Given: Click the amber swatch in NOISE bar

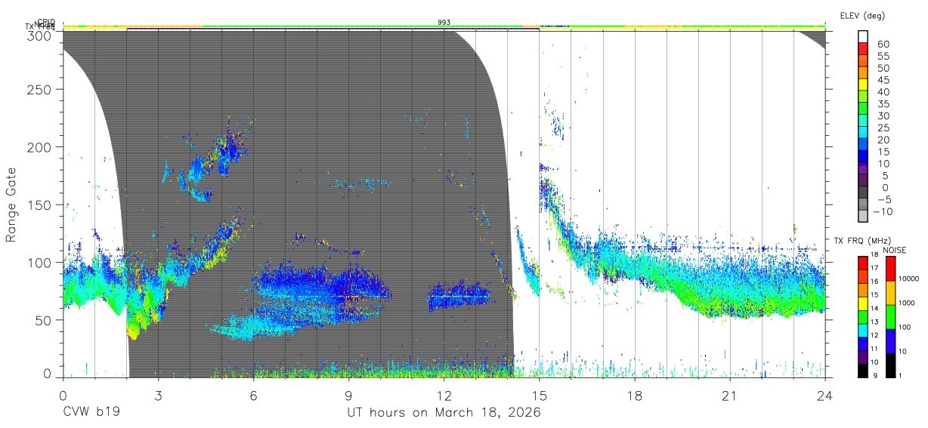Looking at the screenshot, I should [889, 292].
